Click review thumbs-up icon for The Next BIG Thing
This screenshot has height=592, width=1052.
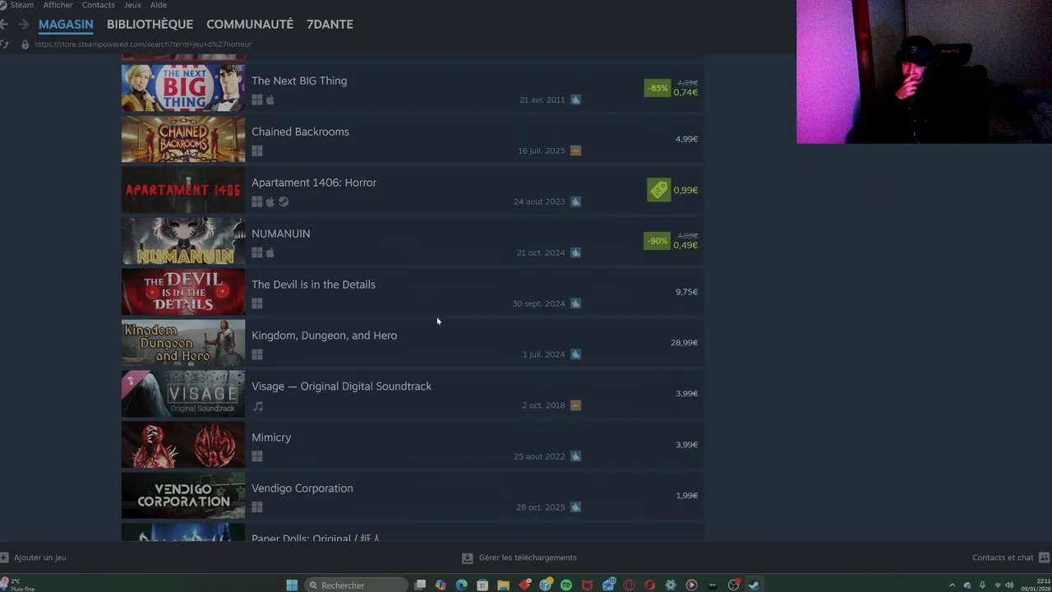point(575,99)
